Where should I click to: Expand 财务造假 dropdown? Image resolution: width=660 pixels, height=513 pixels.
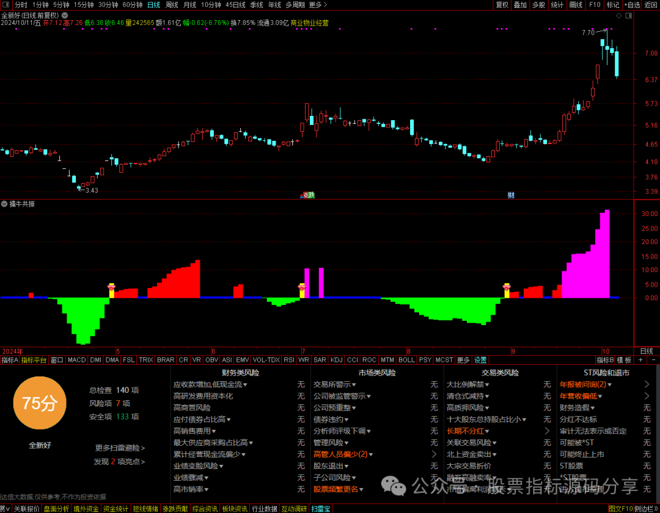click(592, 408)
